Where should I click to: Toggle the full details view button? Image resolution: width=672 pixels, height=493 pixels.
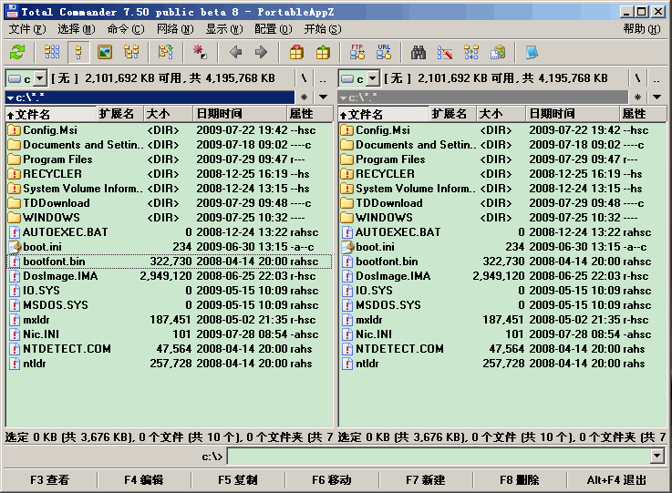(x=78, y=52)
